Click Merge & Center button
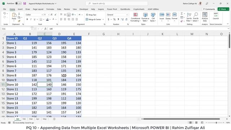The width and height of the screenshot is (231, 130). (x=93, y=19)
